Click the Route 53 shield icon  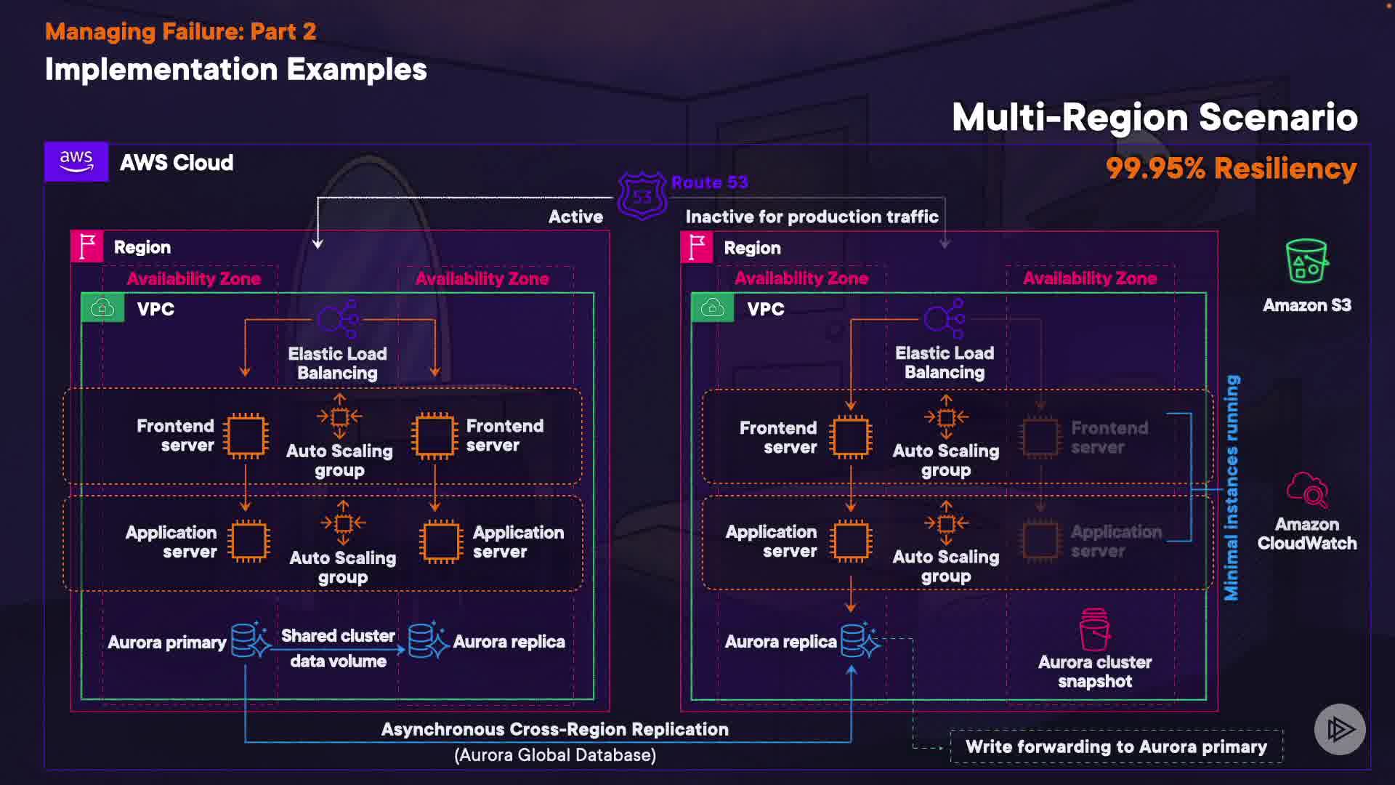642,196
